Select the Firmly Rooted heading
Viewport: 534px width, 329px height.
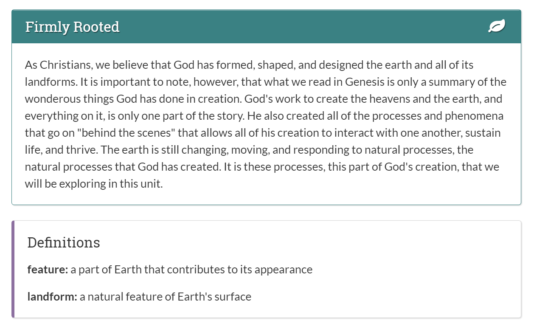click(72, 27)
